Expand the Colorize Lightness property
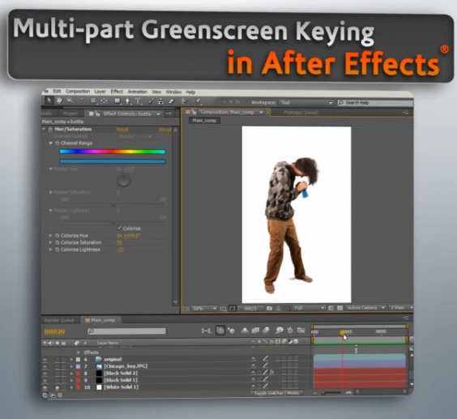The height and width of the screenshot is (419, 457). point(50,250)
